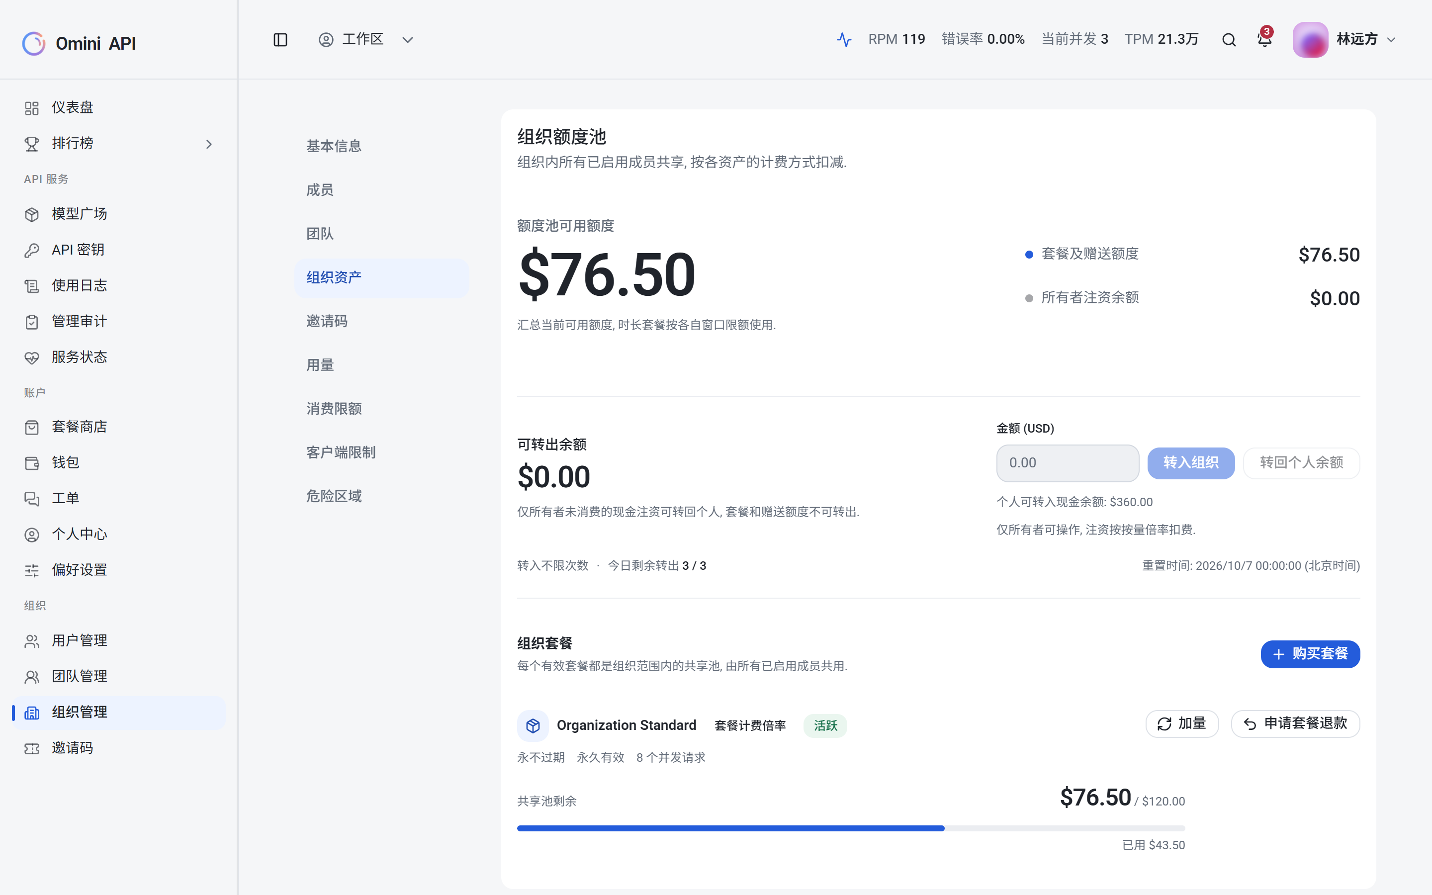Click 申请套餐退款 button
1432x895 pixels.
1295,724
